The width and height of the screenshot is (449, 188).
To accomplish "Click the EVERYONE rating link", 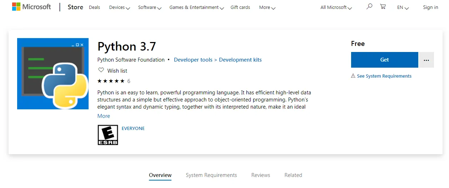I will [133, 129].
